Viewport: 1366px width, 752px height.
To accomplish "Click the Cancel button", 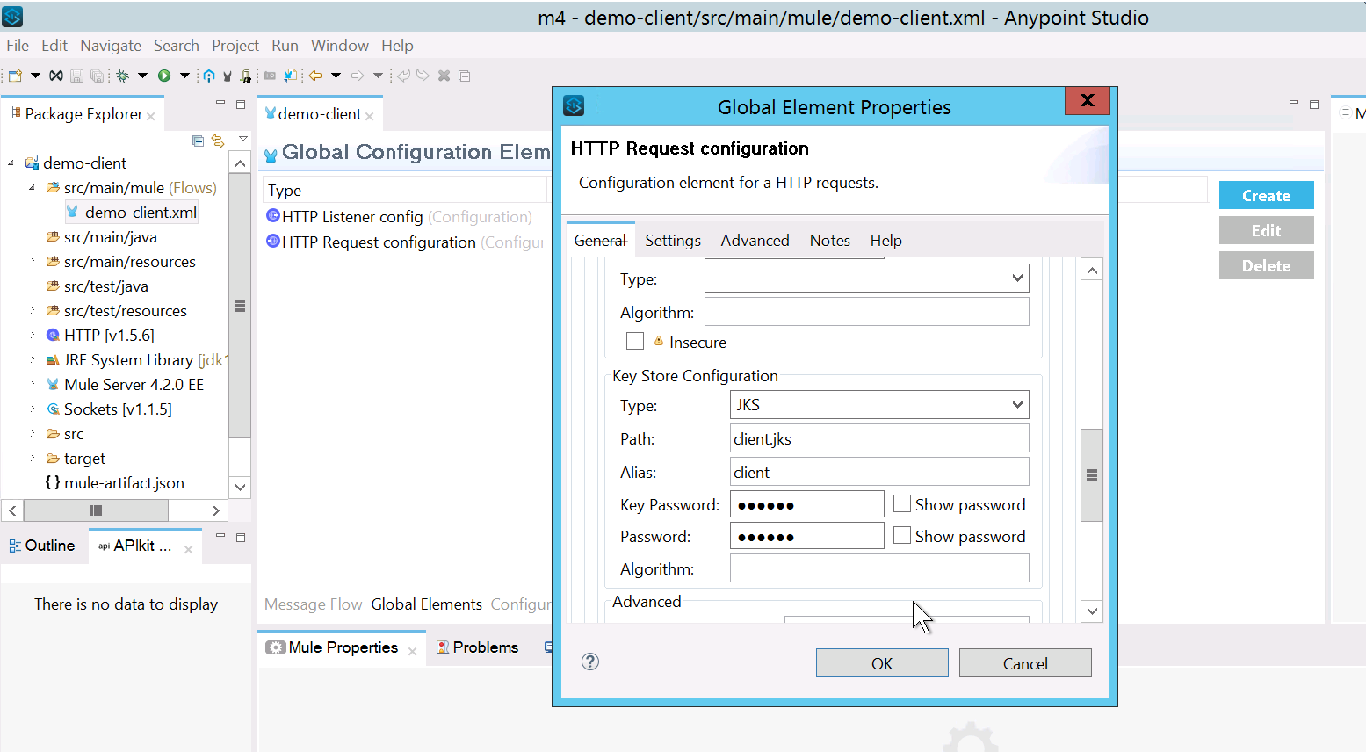I will [x=1025, y=663].
